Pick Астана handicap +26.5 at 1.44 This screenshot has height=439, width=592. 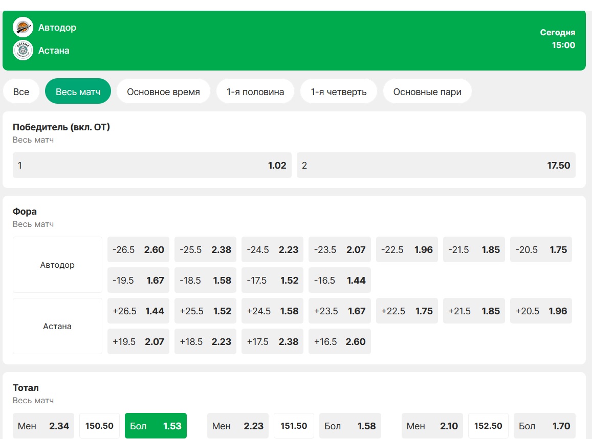[x=139, y=311]
